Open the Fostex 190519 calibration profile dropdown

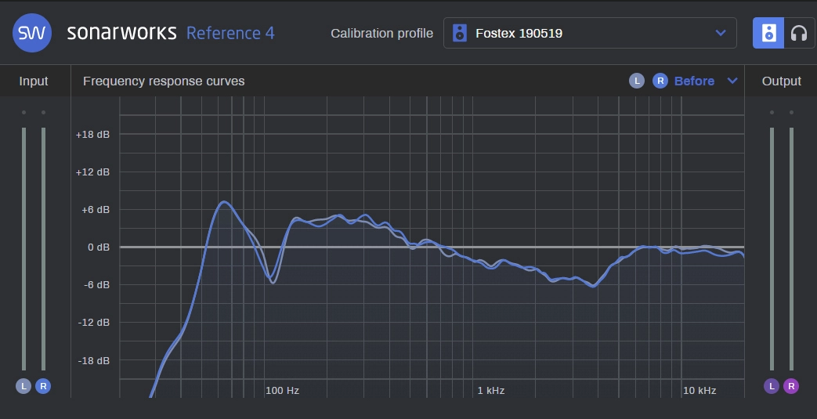(589, 33)
